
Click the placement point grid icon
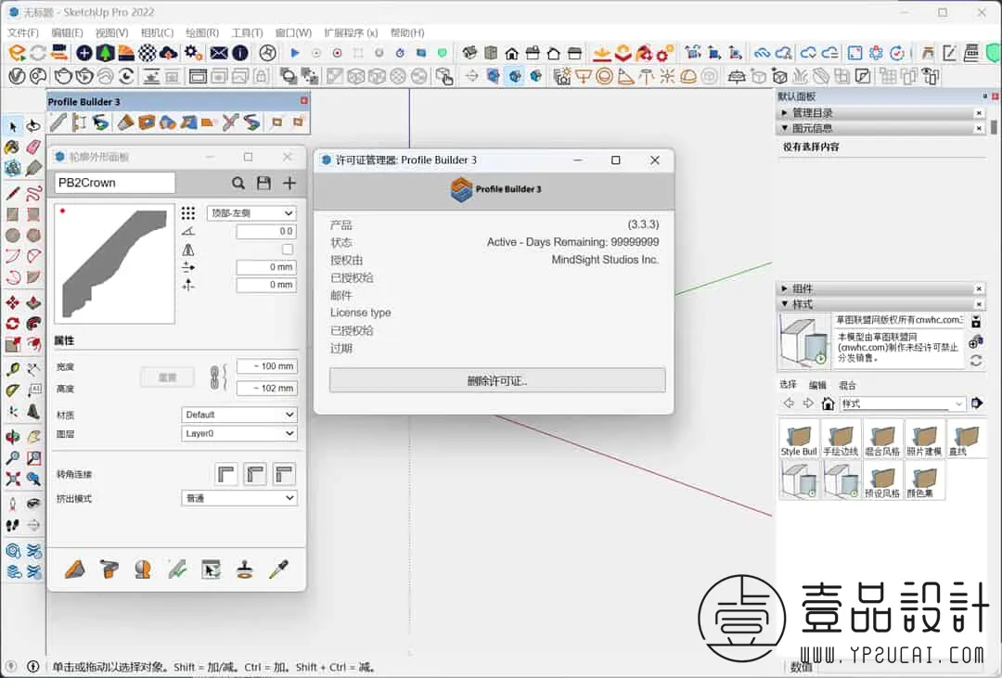[187, 212]
